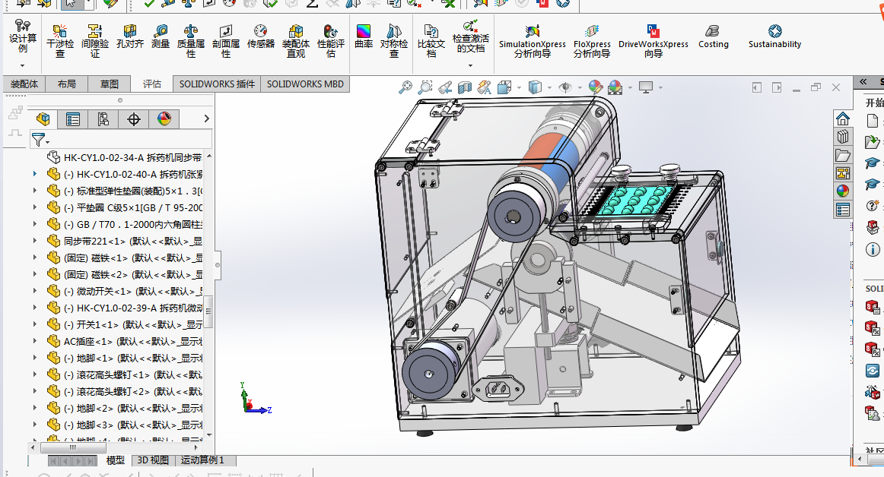
Task: Open 装配体直观 assembly visualization
Action: coord(295,40)
